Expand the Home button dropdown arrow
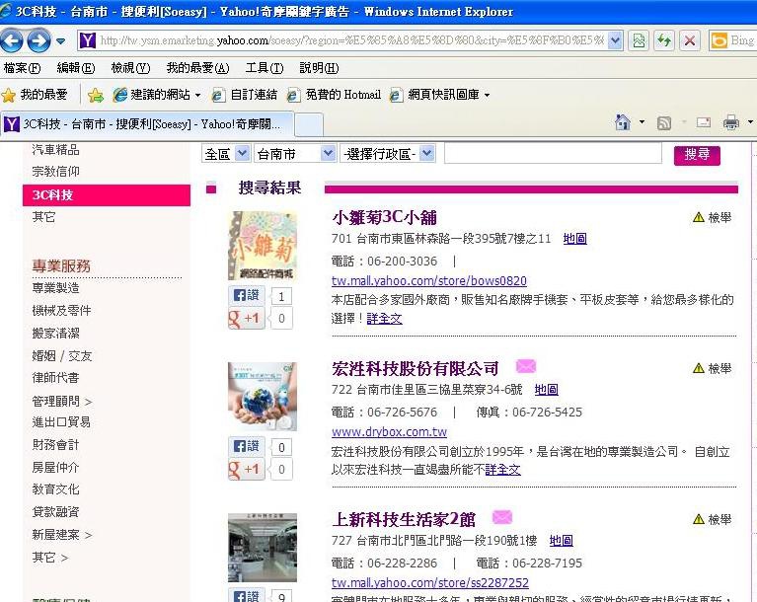The height and width of the screenshot is (602, 757). pyautogui.click(x=643, y=122)
